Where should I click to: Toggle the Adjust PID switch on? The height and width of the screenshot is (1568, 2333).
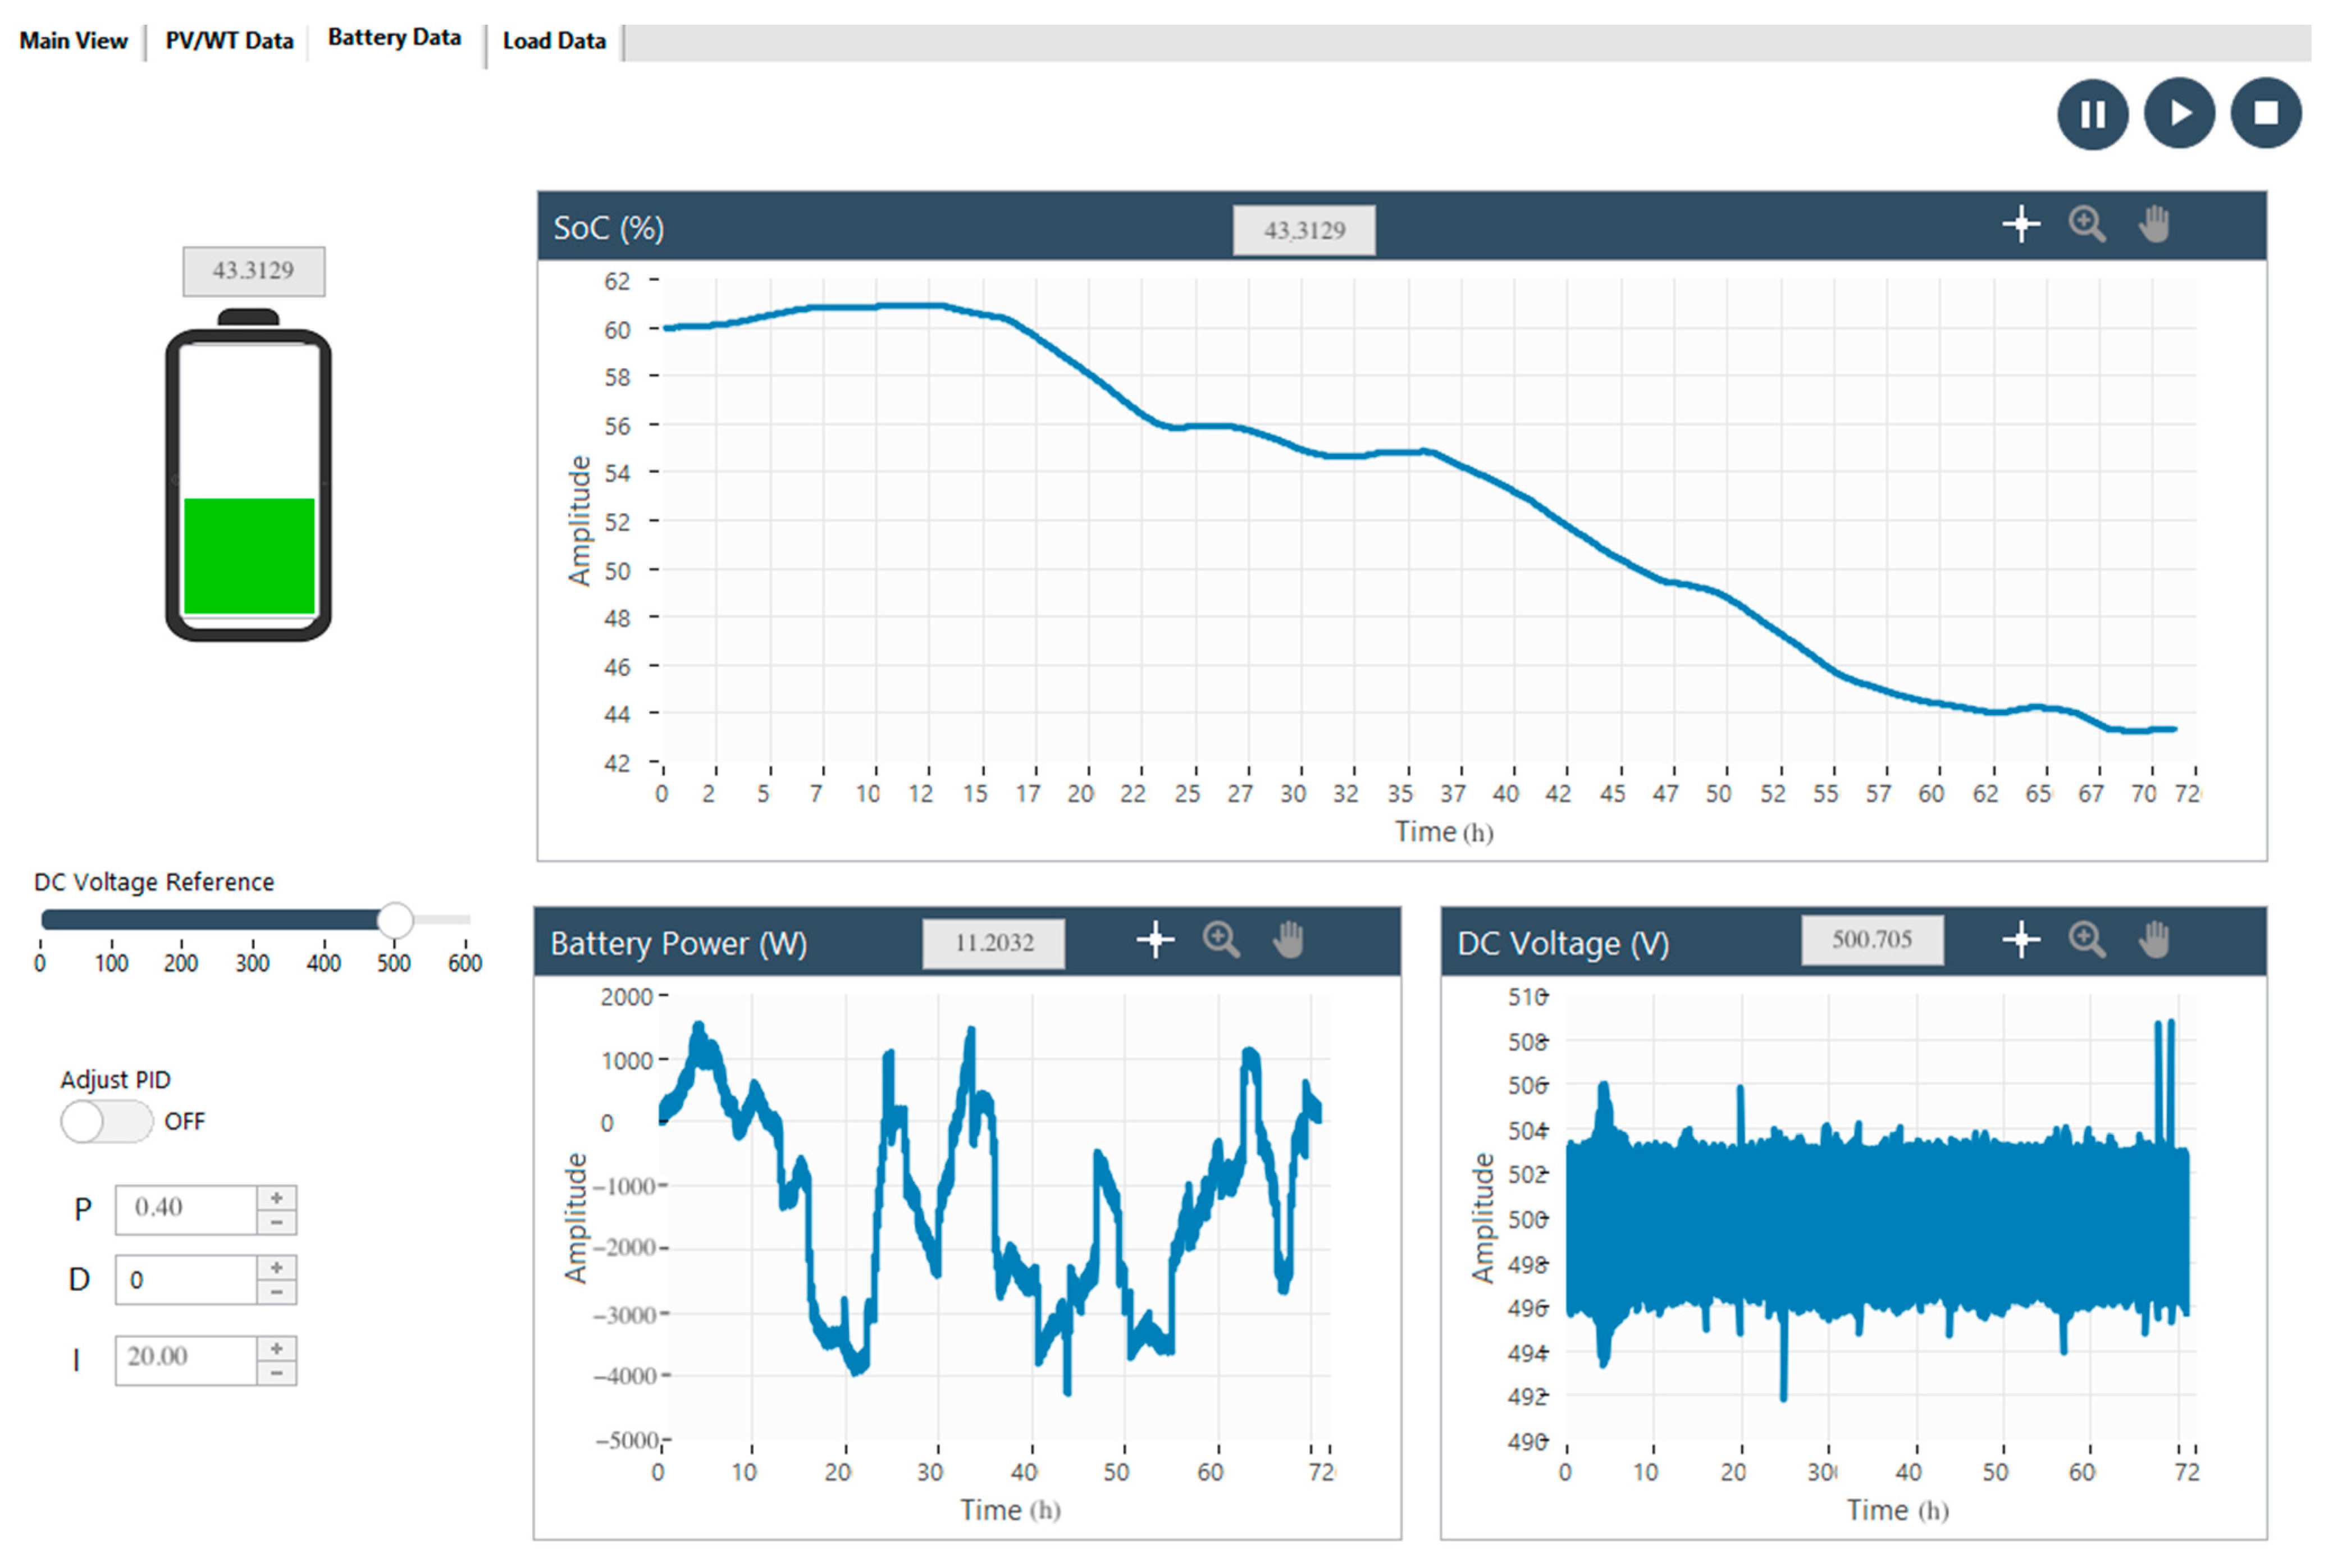(x=105, y=1121)
